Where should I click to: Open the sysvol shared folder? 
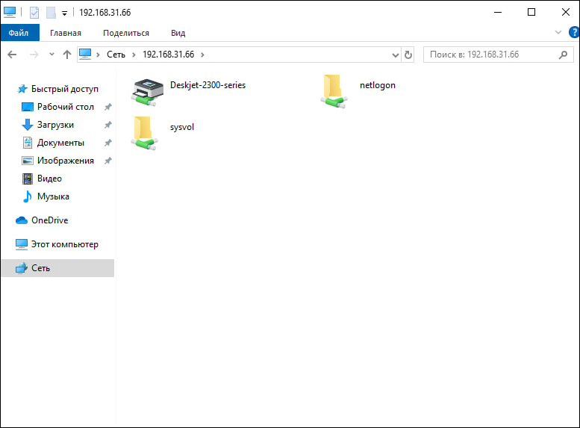(143, 132)
